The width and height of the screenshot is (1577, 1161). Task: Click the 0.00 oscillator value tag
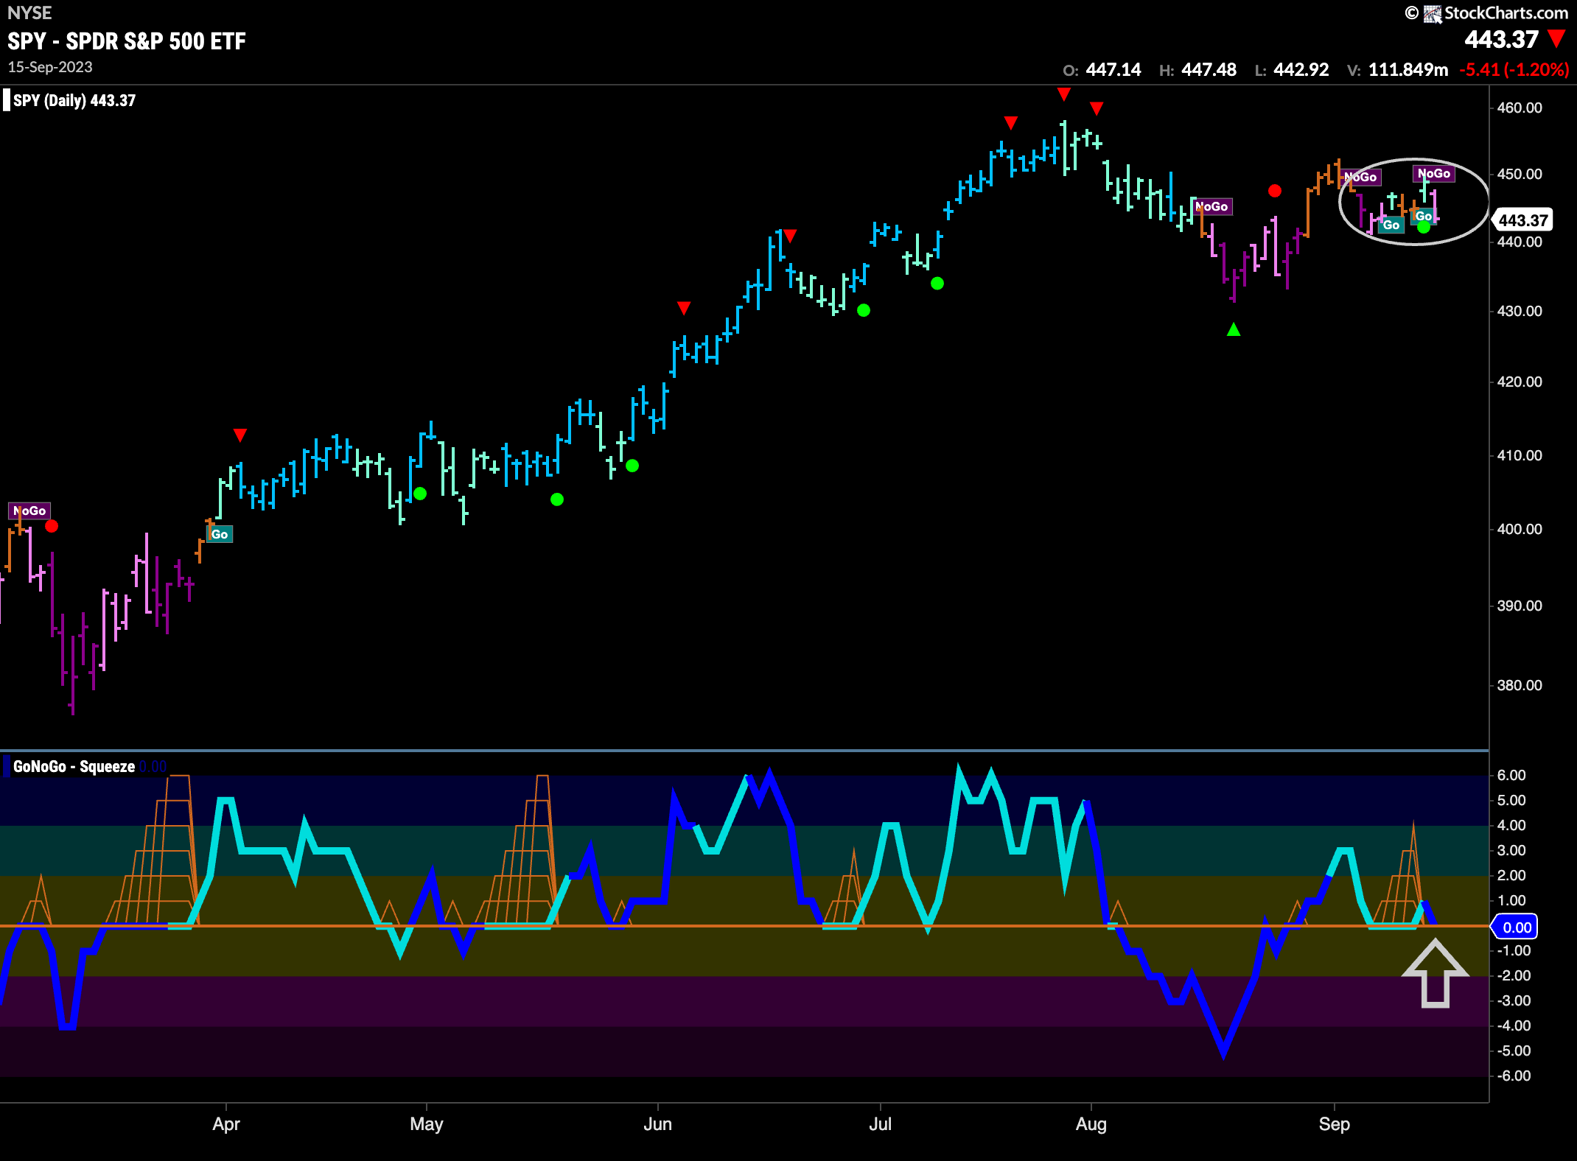[1516, 927]
